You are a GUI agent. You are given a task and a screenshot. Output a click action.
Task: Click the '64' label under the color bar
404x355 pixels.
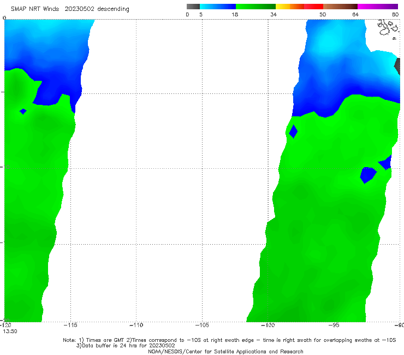pyautogui.click(x=355, y=15)
